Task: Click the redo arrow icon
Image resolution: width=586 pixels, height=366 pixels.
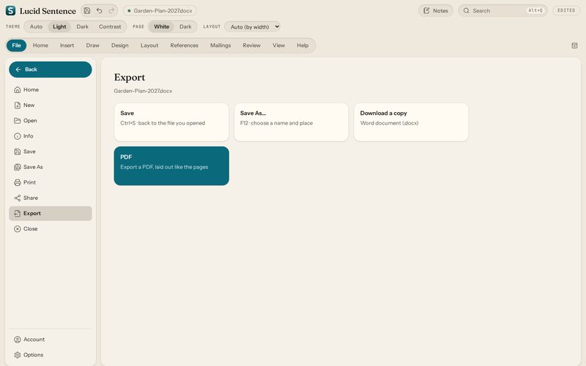Action: (111, 10)
